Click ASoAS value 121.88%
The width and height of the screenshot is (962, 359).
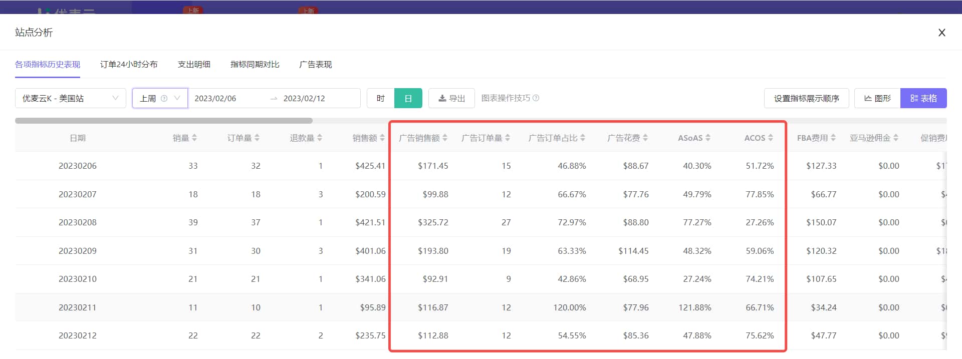pyautogui.click(x=695, y=307)
